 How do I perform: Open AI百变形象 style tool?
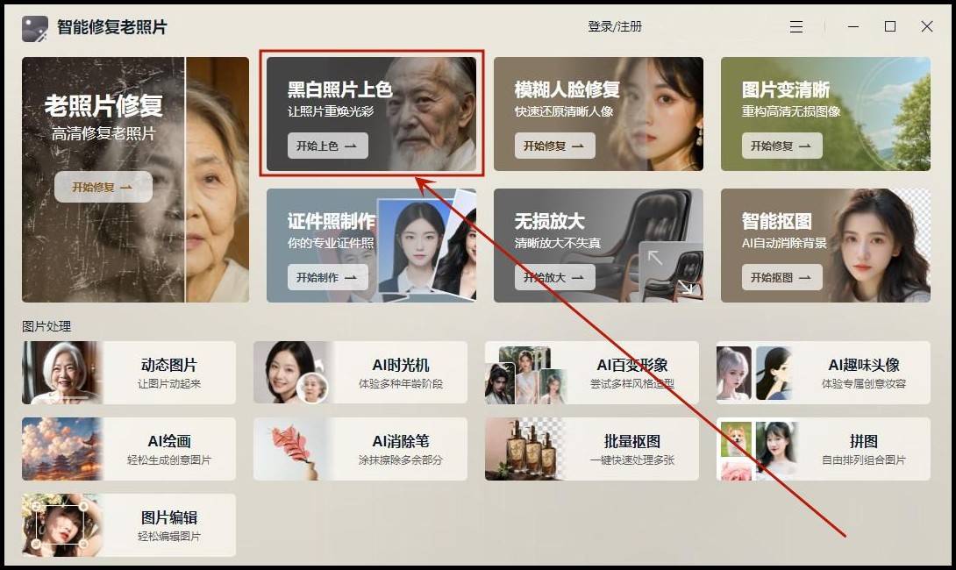point(525,373)
